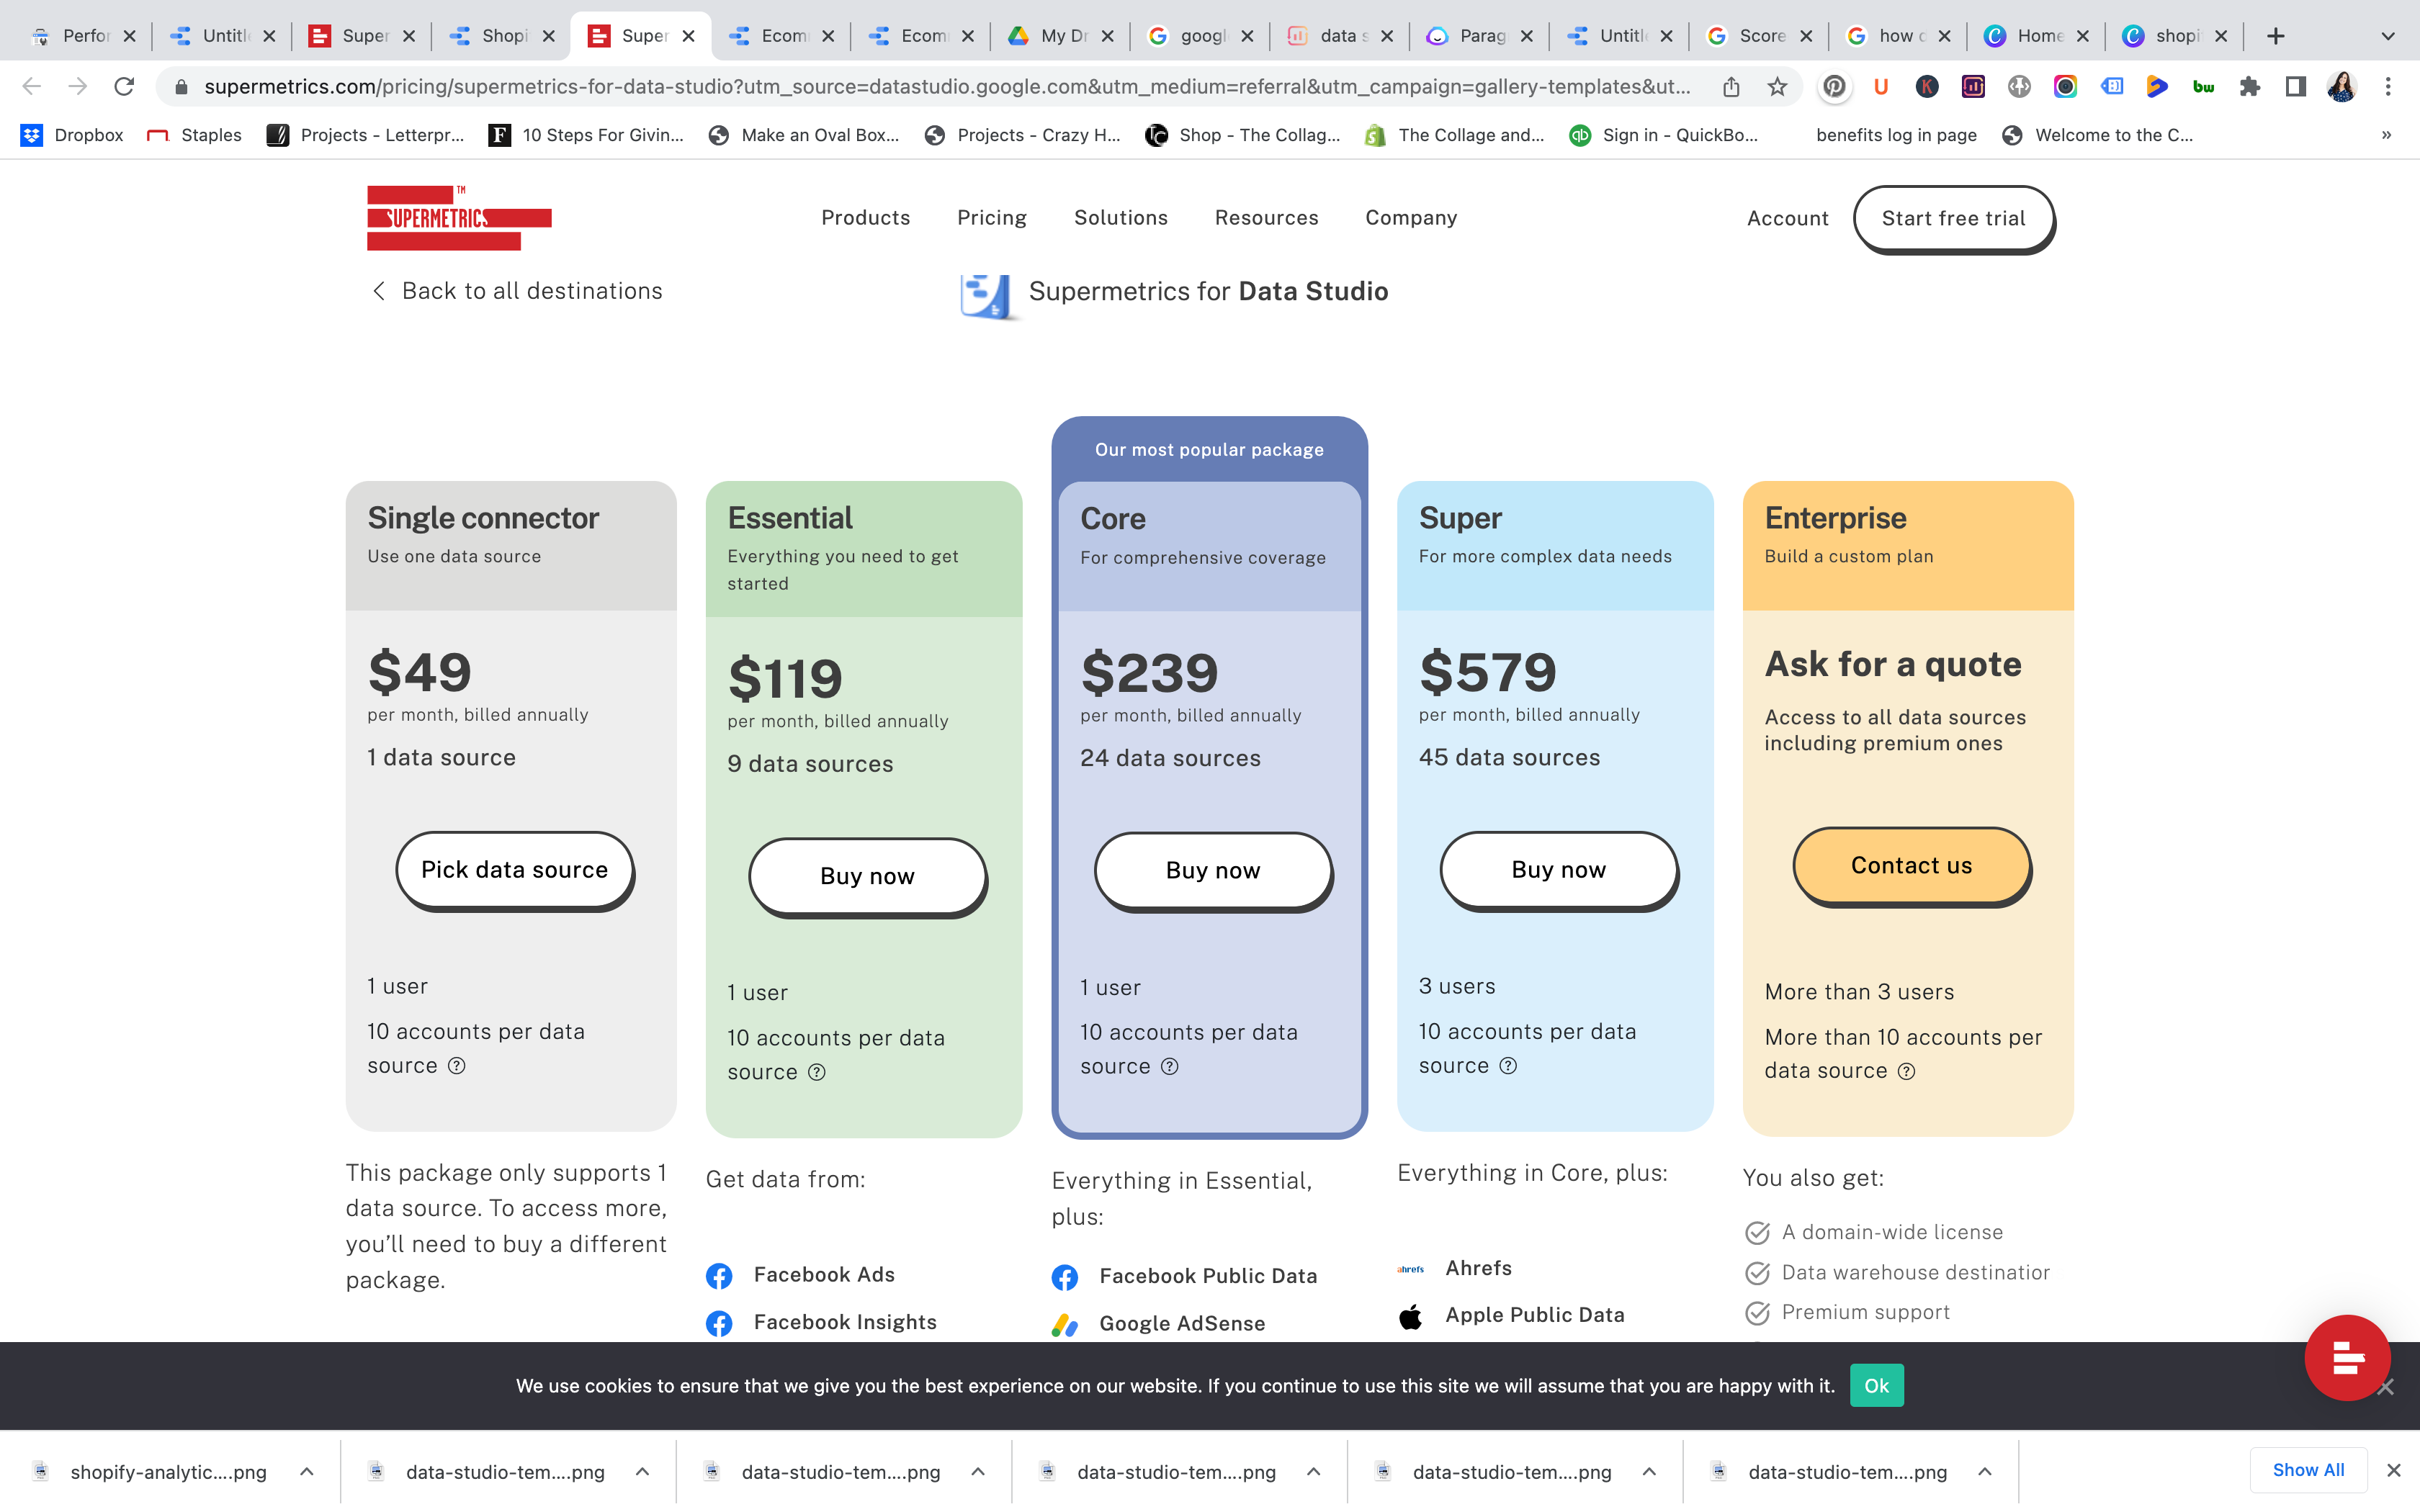Show hidden bookmarks with the double chevron
This screenshot has width=2420, height=1512.
point(2387,135)
